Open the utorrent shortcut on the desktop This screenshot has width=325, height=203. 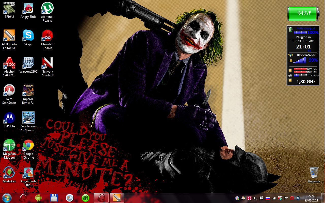click(47, 12)
